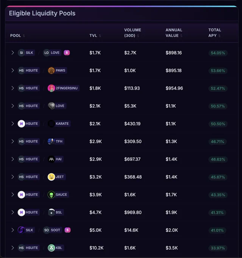Screen dimensions: 242x258
Task: Click the JEET yellow token icon
Action: pyautogui.click(x=51, y=177)
